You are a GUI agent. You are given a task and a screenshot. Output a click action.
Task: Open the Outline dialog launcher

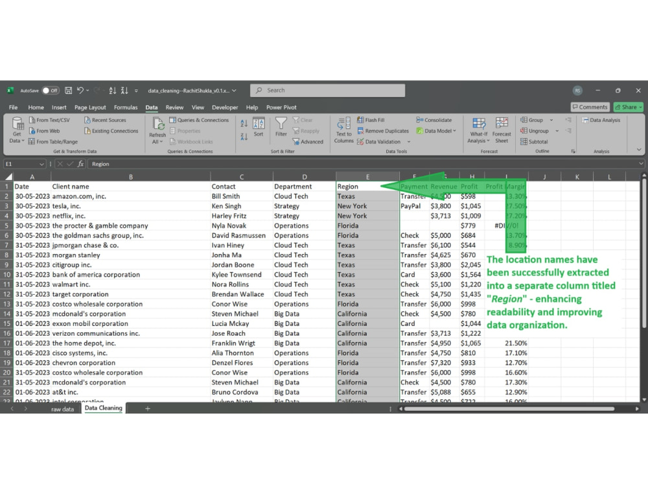pyautogui.click(x=573, y=151)
